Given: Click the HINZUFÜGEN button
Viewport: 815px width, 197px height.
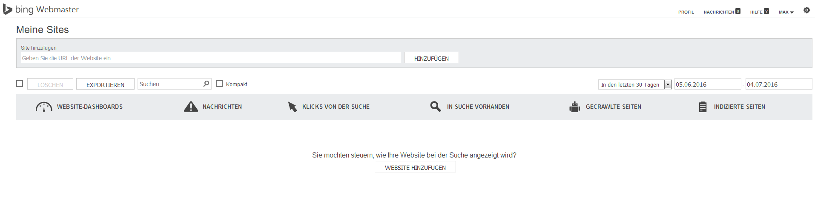Looking at the screenshot, I should pos(431,58).
